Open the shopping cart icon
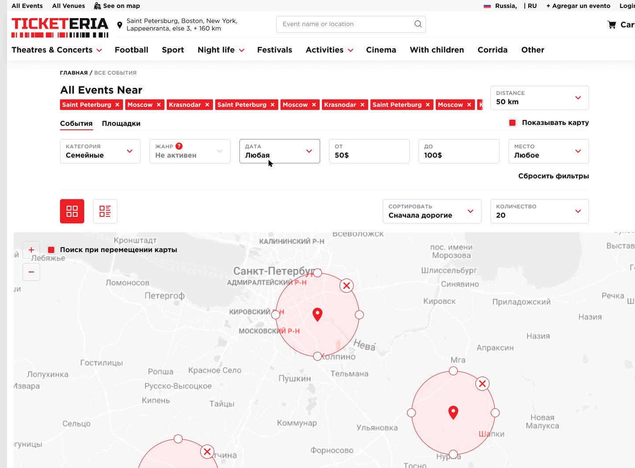The width and height of the screenshot is (635, 468). coord(612,25)
